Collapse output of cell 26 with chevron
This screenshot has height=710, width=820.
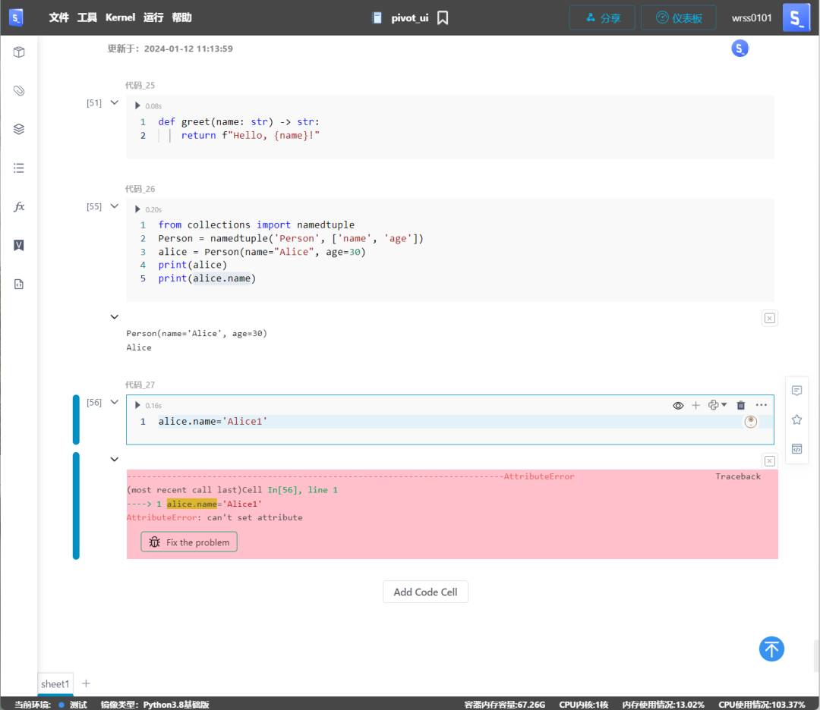click(x=115, y=317)
